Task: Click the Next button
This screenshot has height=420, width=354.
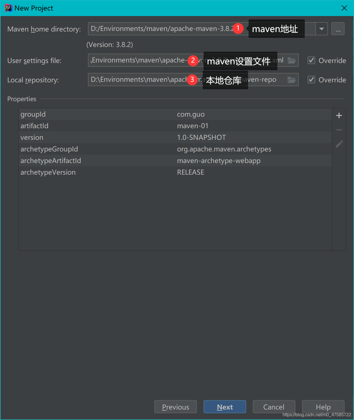Action: click(x=225, y=407)
